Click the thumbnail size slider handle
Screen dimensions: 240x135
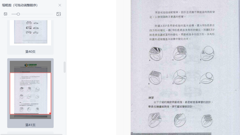point(18,14)
